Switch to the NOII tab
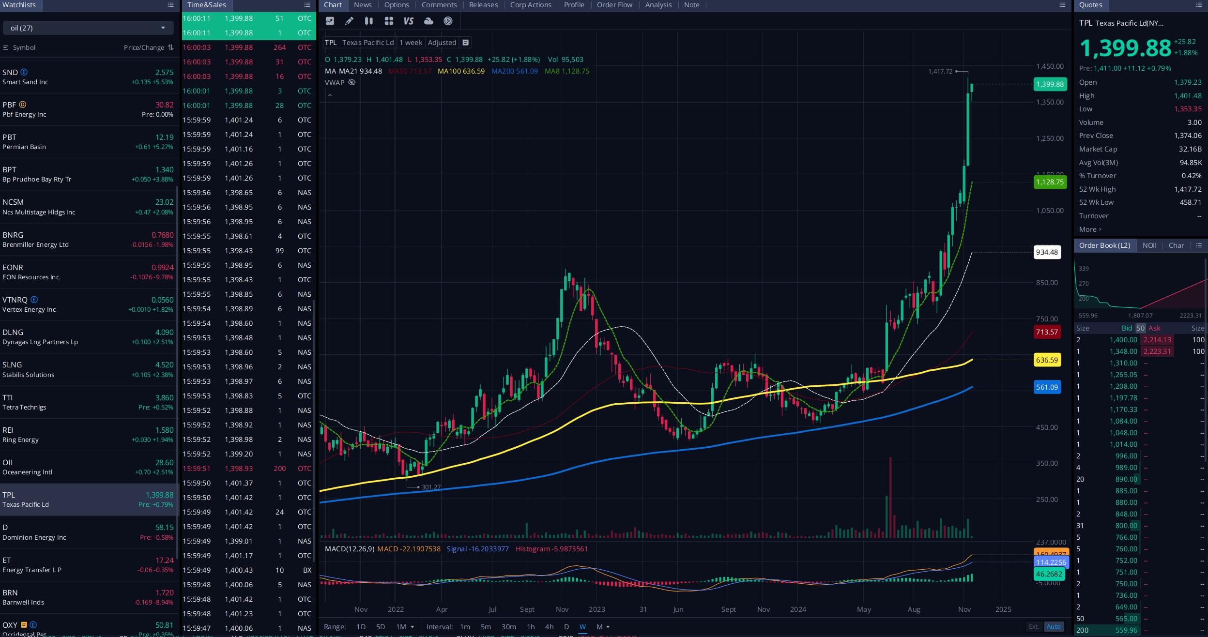The image size is (1208, 637). click(1149, 245)
